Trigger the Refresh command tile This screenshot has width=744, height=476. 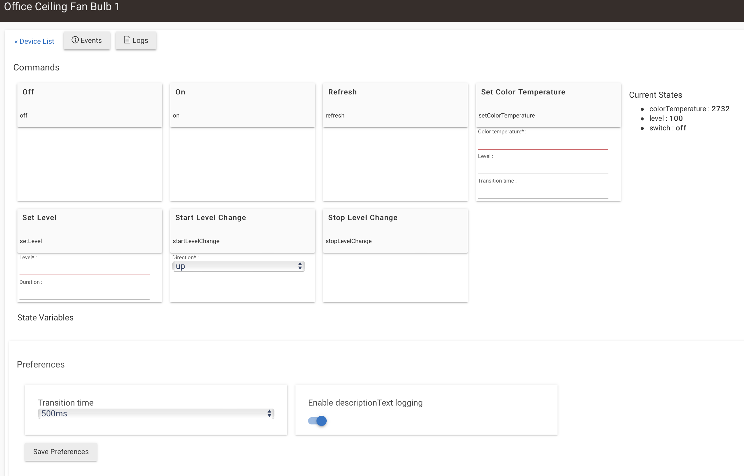(395, 105)
